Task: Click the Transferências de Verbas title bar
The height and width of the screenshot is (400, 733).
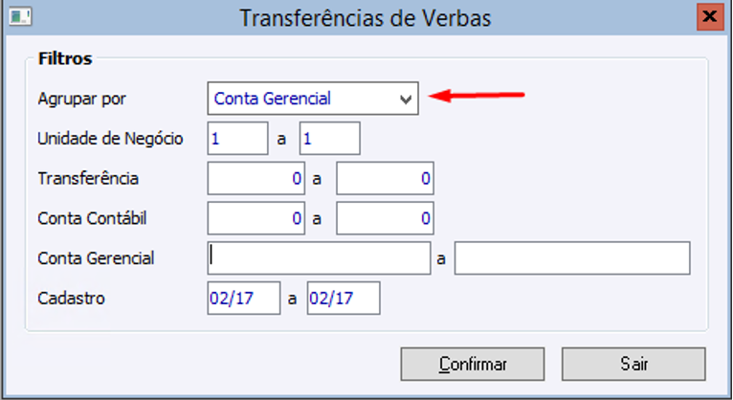Action: pyautogui.click(x=364, y=17)
